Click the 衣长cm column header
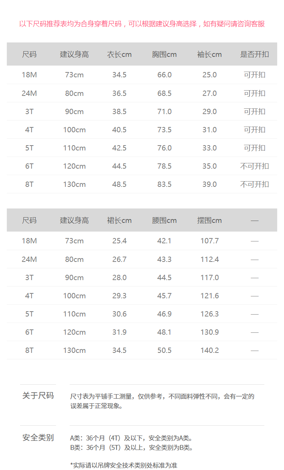Image resolution: width=284 pixels, height=470 pixels. click(x=119, y=55)
